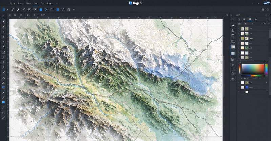
Task: Toggle visibility of the layer row with plus button
Action: (239, 83)
